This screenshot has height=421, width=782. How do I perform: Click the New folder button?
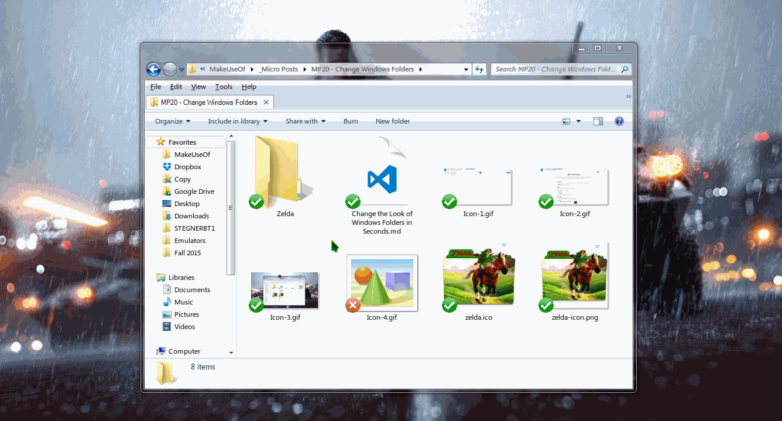[x=392, y=121]
